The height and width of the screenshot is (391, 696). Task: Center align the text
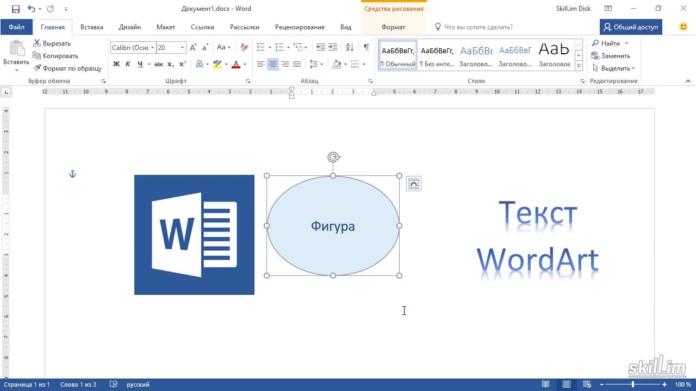[273, 64]
